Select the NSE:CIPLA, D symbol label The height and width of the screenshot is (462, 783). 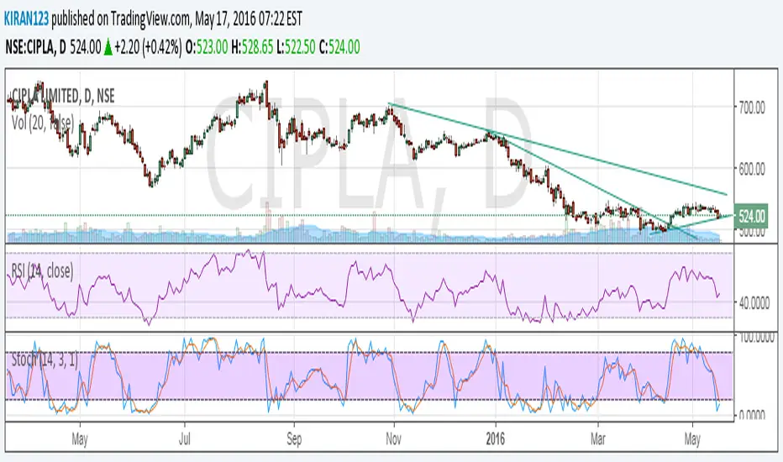(x=35, y=47)
